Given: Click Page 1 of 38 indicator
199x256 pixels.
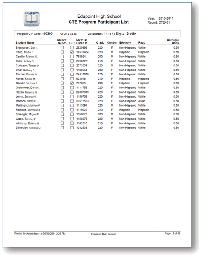Looking at the screenshot, I should coord(172,234).
